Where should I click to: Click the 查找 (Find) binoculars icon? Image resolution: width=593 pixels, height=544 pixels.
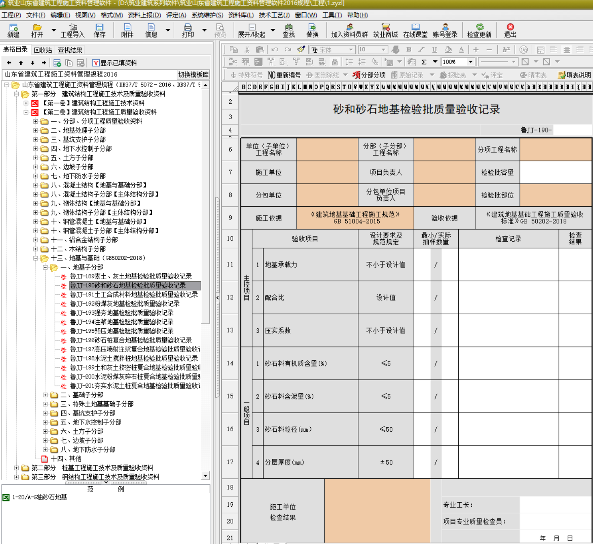pyautogui.click(x=288, y=30)
